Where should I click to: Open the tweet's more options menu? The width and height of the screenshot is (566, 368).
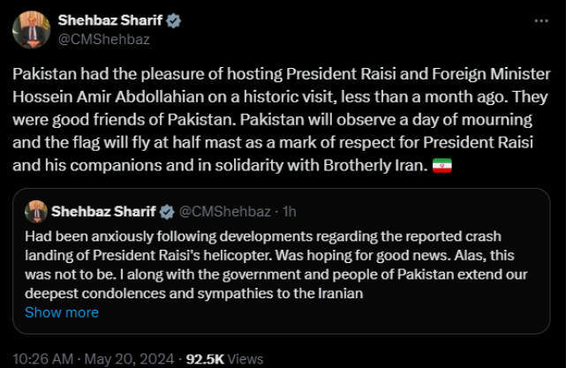click(540, 20)
